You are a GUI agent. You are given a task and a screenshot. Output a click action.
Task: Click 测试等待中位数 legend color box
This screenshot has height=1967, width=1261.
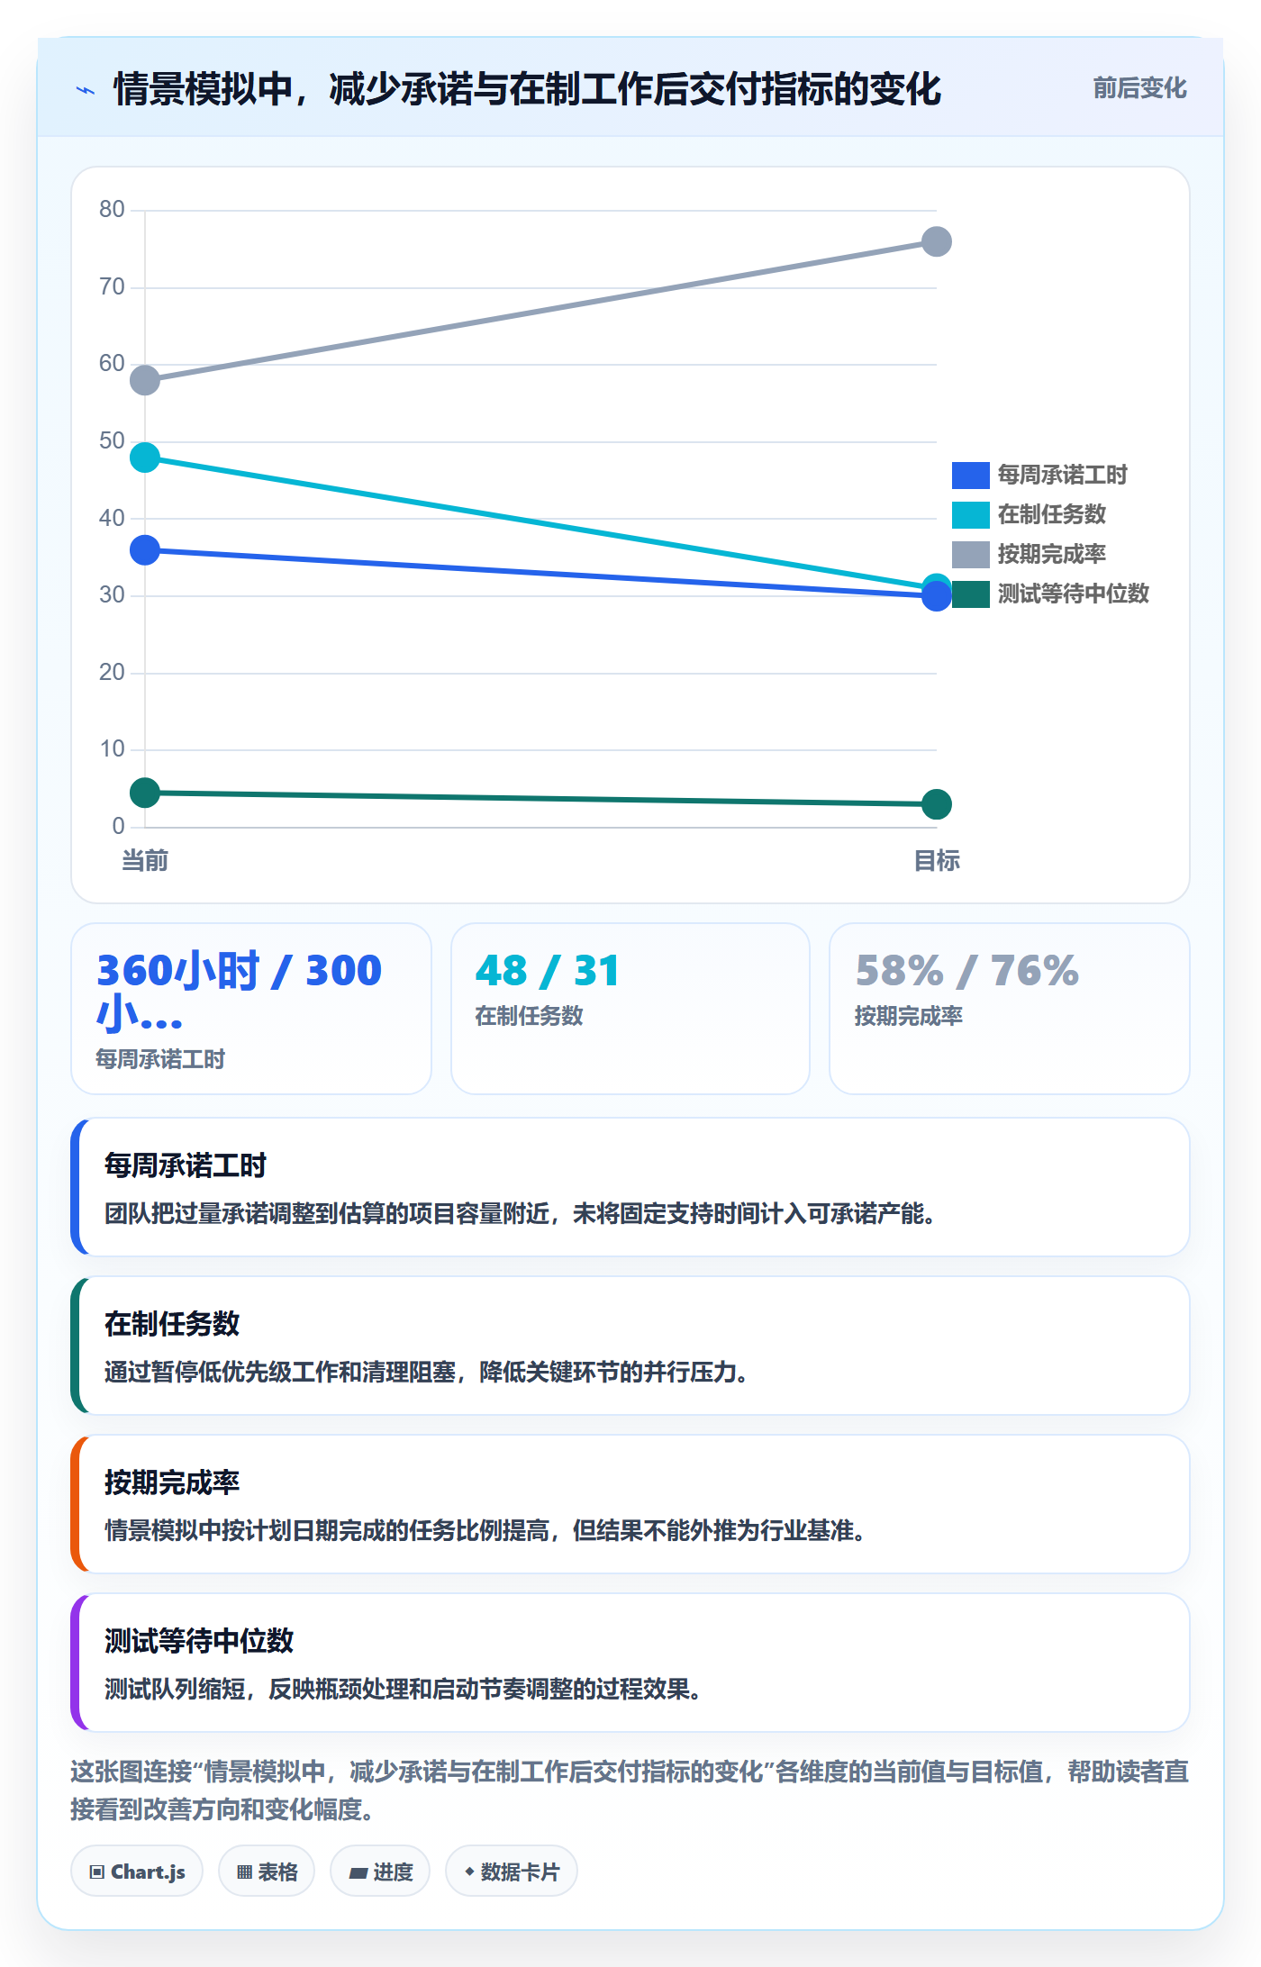tap(970, 594)
